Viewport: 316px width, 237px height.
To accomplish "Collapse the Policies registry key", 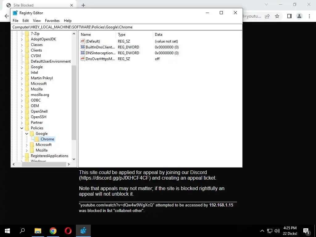I will point(22,128).
